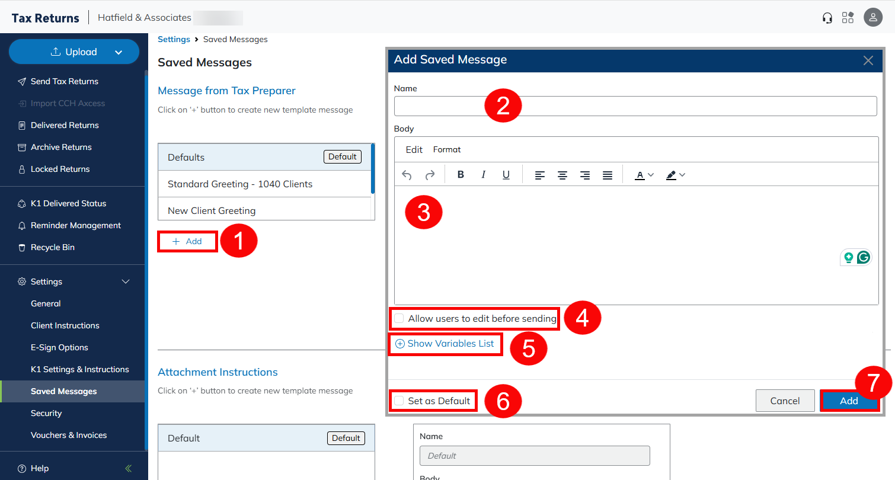Click the Bold formatting icon

[461, 175]
